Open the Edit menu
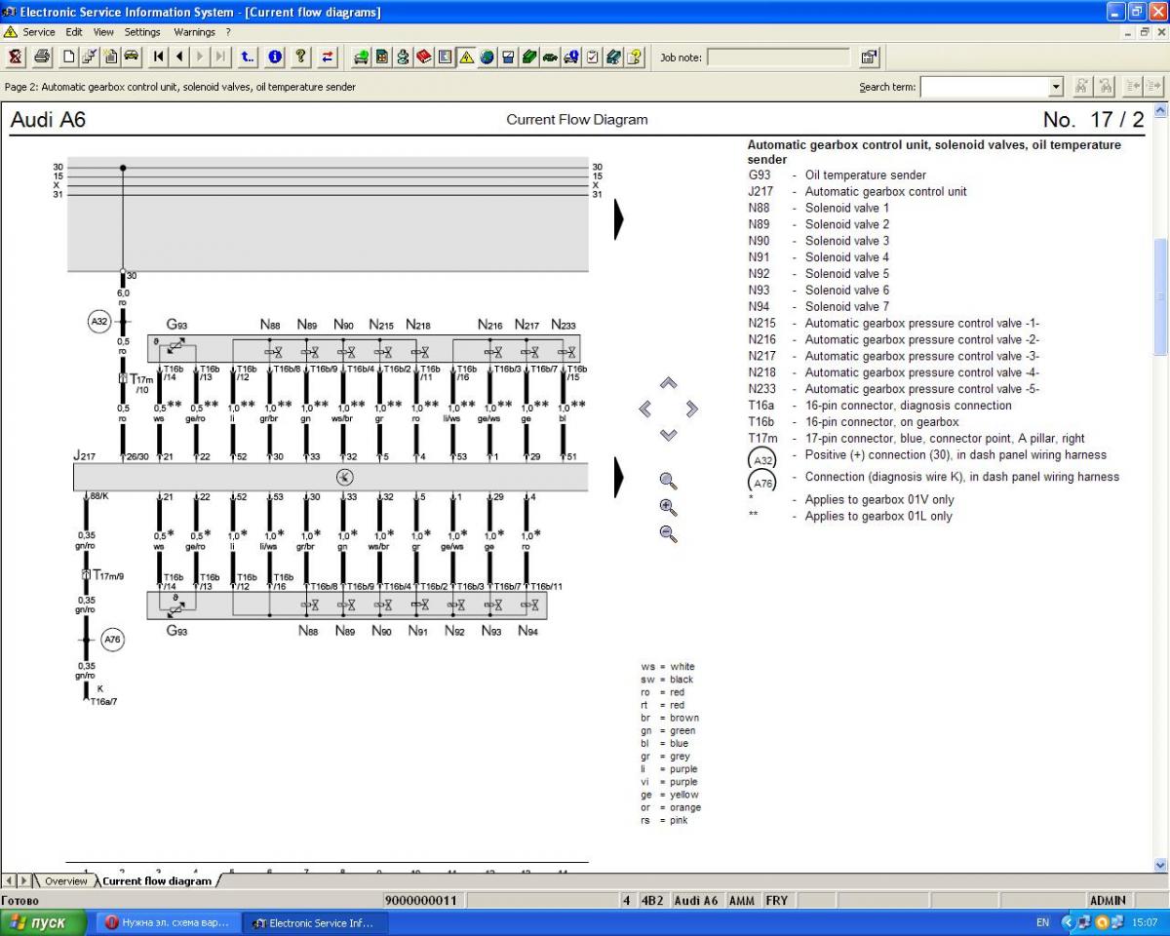Image resolution: width=1170 pixels, height=936 pixels. tap(74, 32)
